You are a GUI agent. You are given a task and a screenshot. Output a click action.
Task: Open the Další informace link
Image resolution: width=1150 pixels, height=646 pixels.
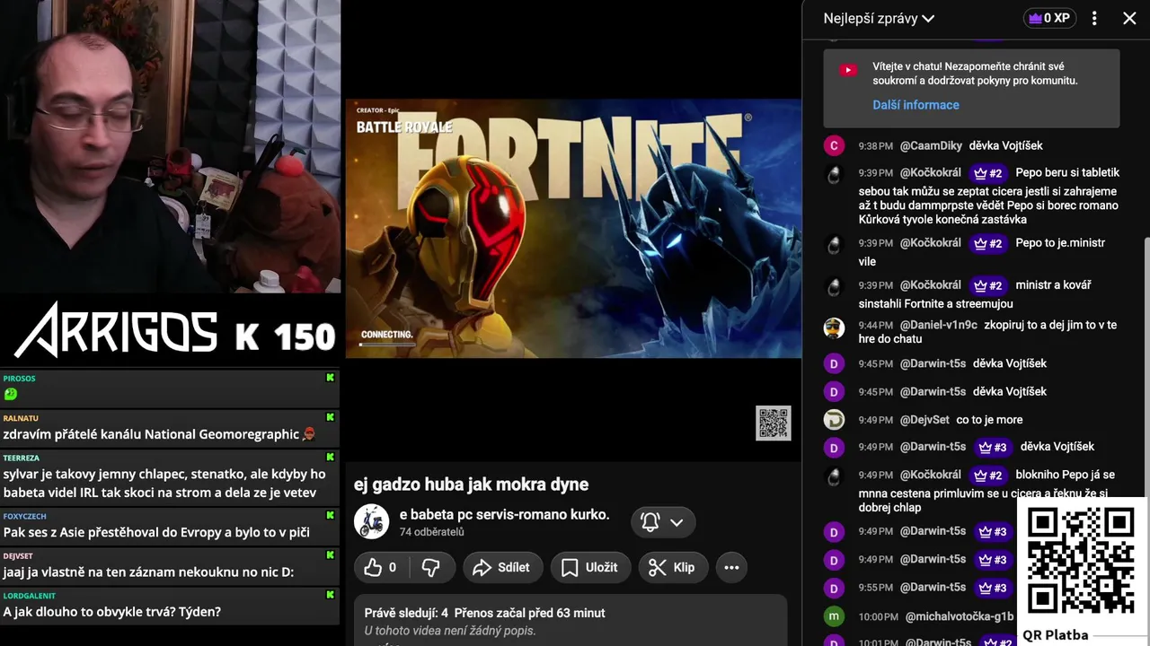pos(916,105)
